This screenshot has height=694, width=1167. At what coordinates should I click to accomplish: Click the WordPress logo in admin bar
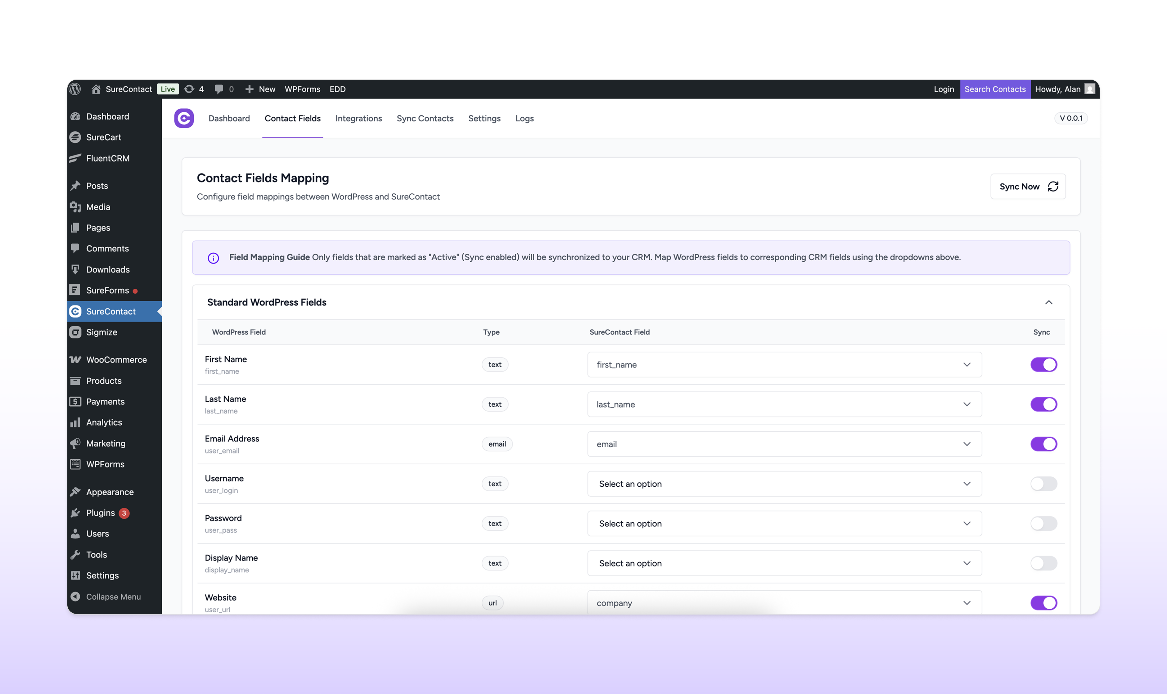pyautogui.click(x=75, y=89)
